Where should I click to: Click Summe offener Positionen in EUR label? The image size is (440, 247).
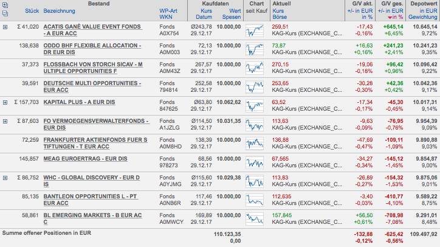pyautogui.click(x=47, y=233)
